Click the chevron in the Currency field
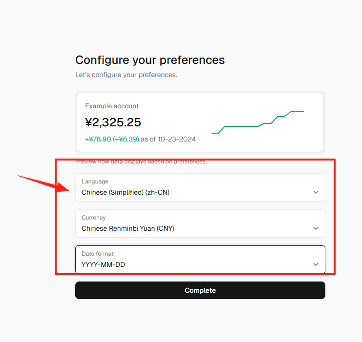The width and height of the screenshot is (362, 342). 316,228
